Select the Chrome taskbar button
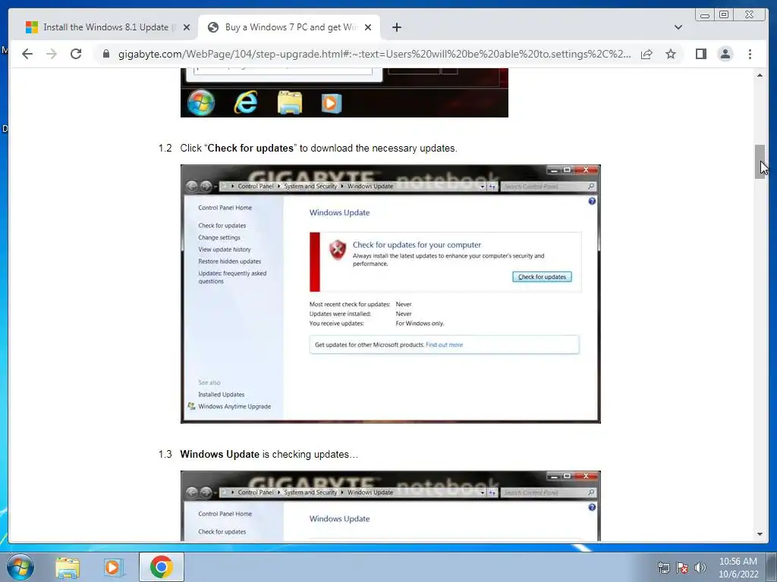The image size is (777, 582). point(162,567)
